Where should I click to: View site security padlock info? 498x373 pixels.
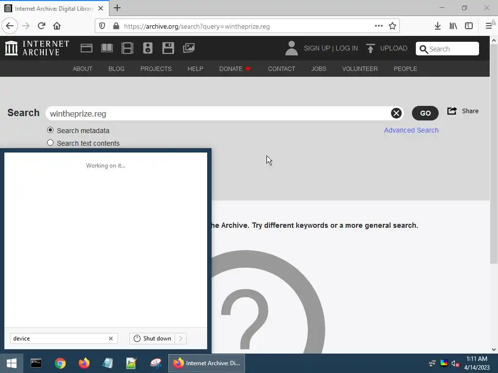point(116,26)
